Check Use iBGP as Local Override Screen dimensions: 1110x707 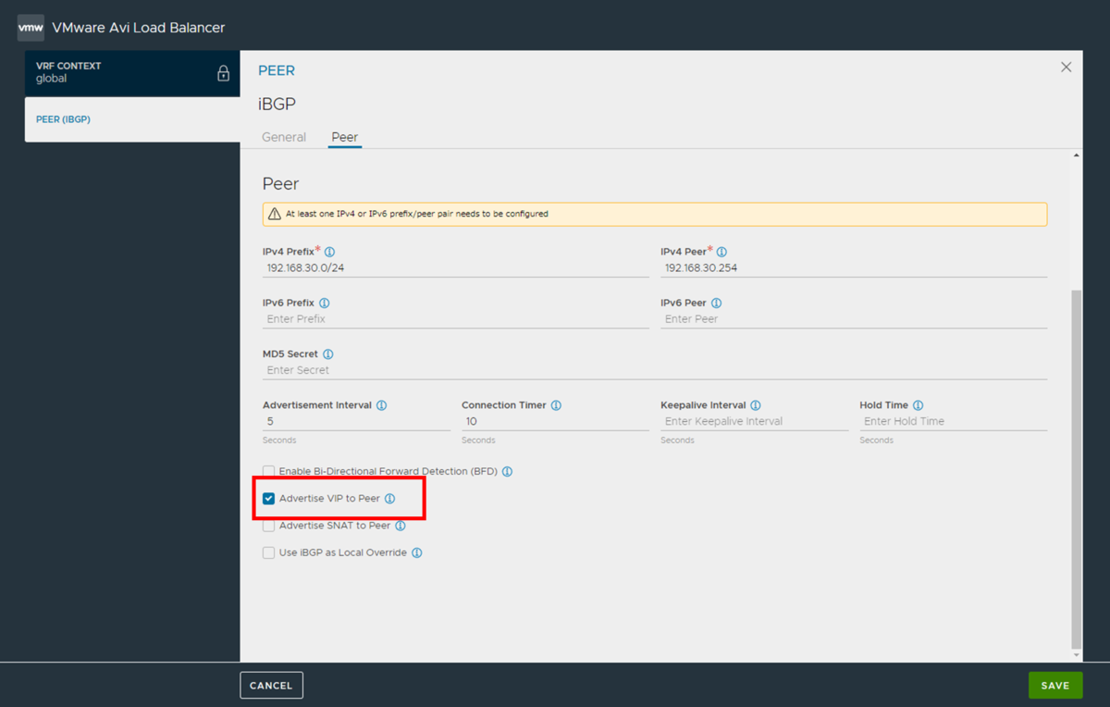[268, 552]
